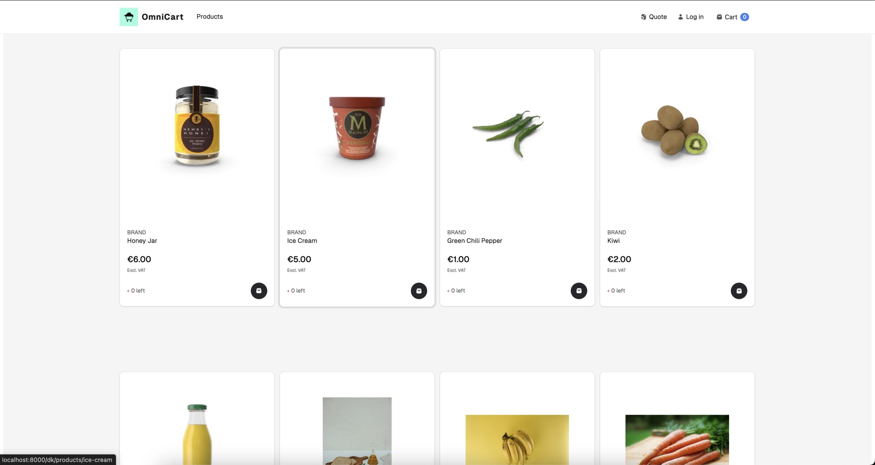
Task: Open the Ice Cream product title
Action: pos(302,241)
